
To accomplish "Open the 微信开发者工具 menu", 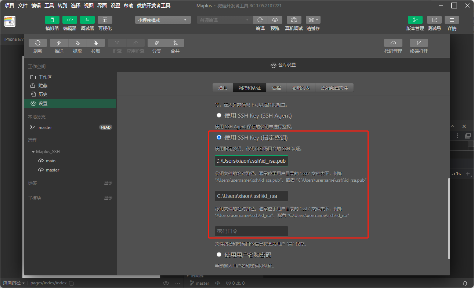I will 153,5.
